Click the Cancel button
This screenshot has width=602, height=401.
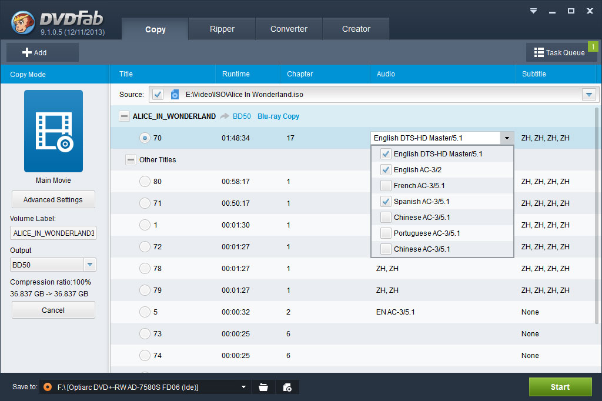pyautogui.click(x=53, y=310)
